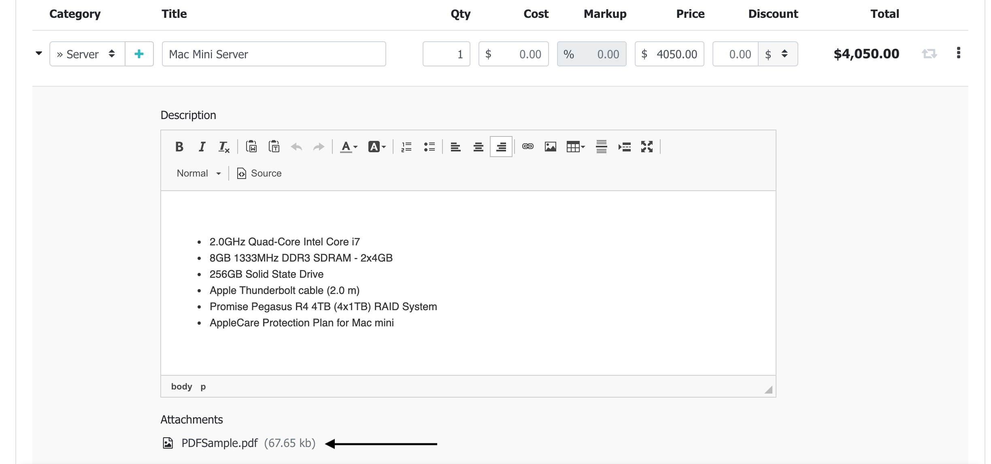The image size is (991, 464).
Task: Open the Server category dropdown
Action: pos(87,54)
